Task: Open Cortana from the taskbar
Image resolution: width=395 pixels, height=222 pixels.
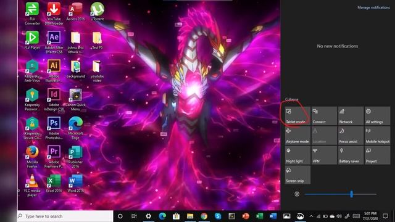Action: pos(120,216)
